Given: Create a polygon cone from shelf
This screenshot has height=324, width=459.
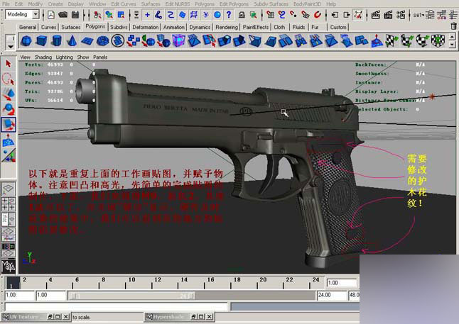Looking at the screenshot, I should tap(72, 41).
